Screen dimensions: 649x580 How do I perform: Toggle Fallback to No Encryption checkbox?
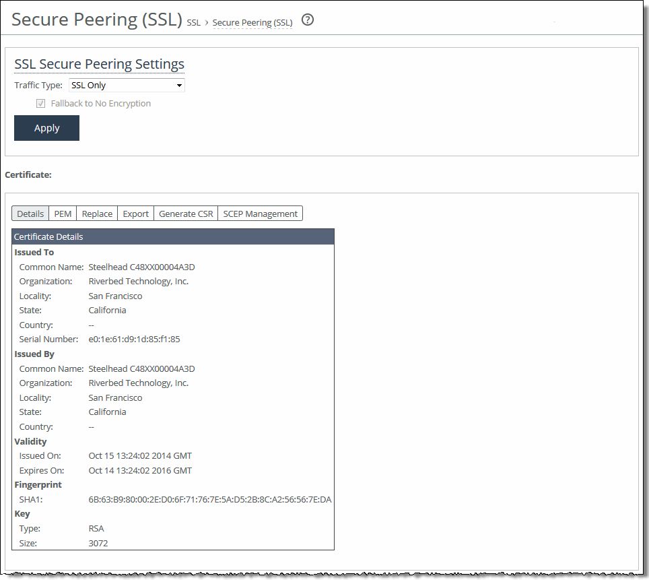(41, 104)
